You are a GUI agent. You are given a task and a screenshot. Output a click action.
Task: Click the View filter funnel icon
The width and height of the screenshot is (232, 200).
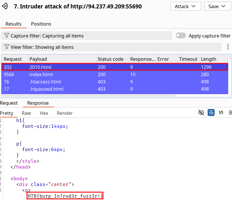pos(6,47)
